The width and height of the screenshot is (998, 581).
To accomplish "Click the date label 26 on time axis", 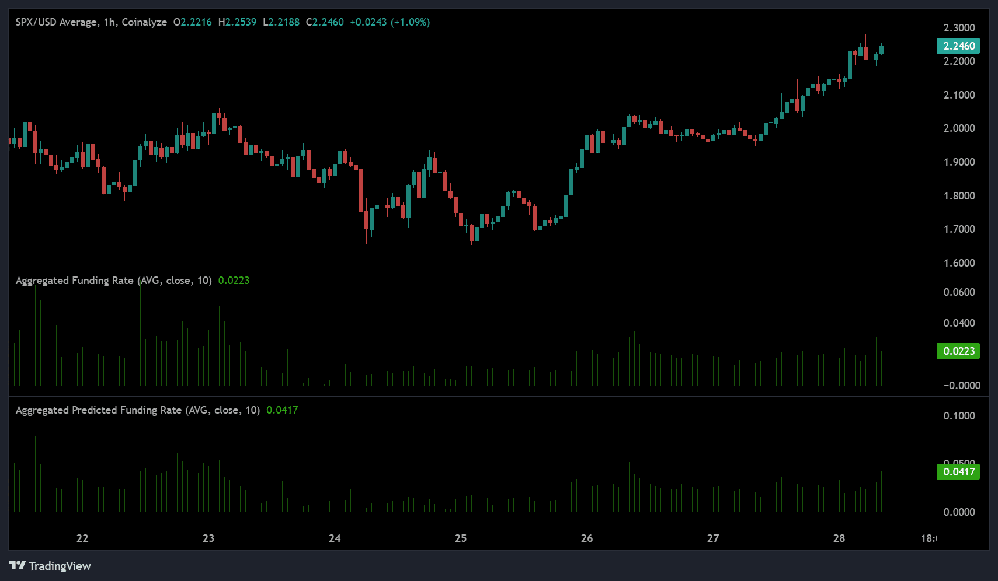I will click(x=587, y=538).
